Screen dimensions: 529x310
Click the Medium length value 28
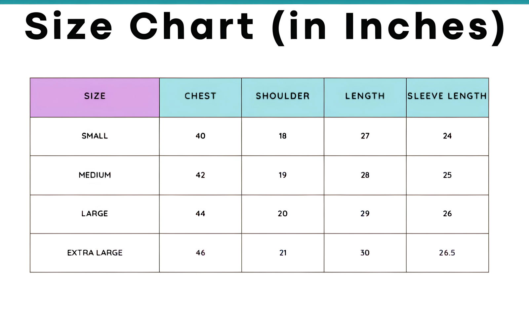(x=365, y=175)
